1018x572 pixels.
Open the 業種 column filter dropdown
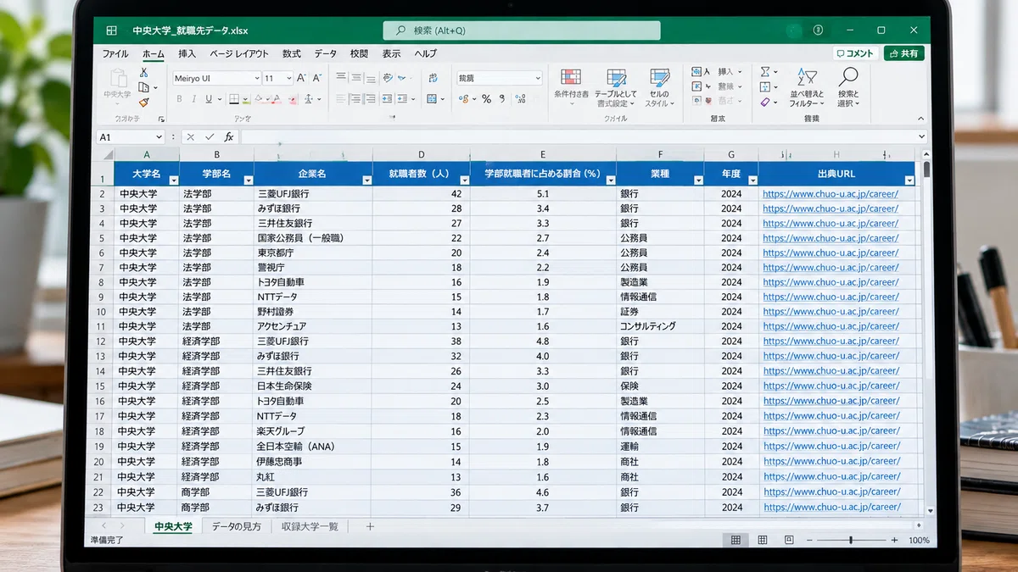coord(697,180)
